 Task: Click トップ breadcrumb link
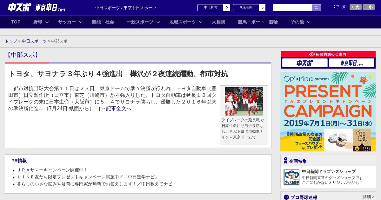[11, 41]
